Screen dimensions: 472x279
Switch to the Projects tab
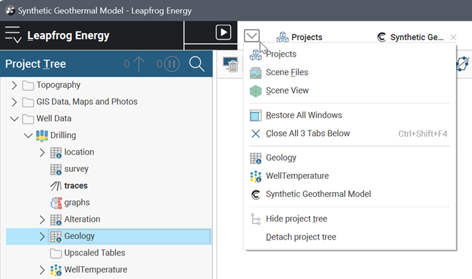pos(300,37)
